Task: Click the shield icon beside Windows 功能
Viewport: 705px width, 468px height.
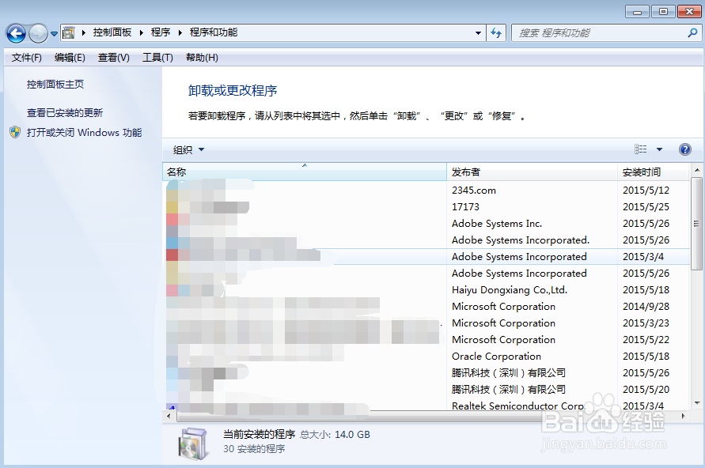Action: (x=15, y=132)
